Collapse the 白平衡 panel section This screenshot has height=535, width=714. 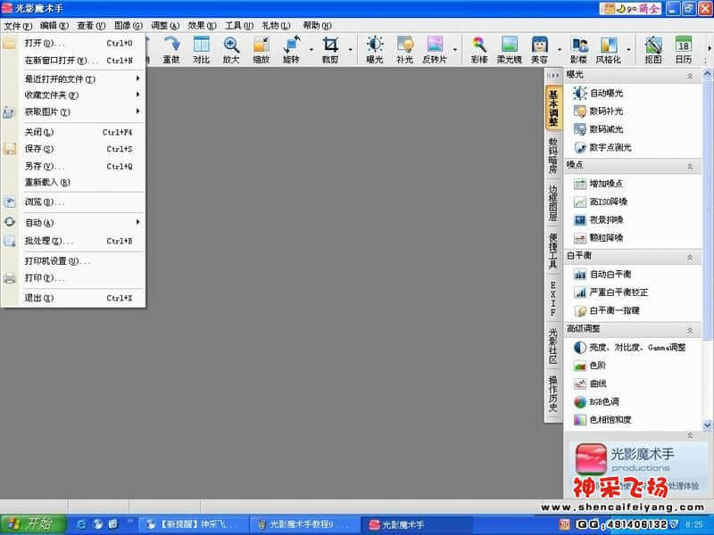click(689, 257)
